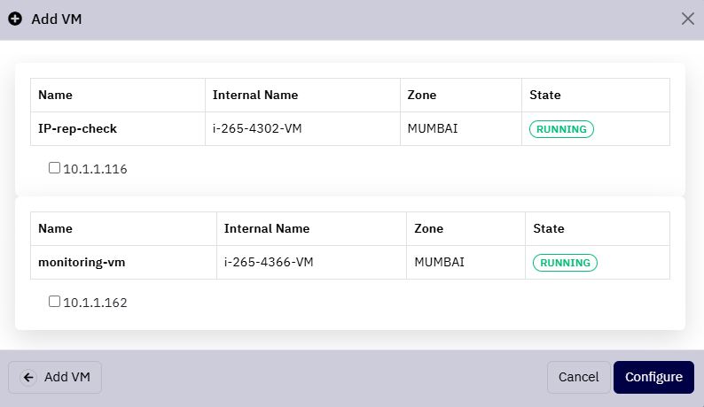Screen dimensions: 704x407
Task: Close the Add VM dialog with the X icon
Action: click(x=687, y=19)
